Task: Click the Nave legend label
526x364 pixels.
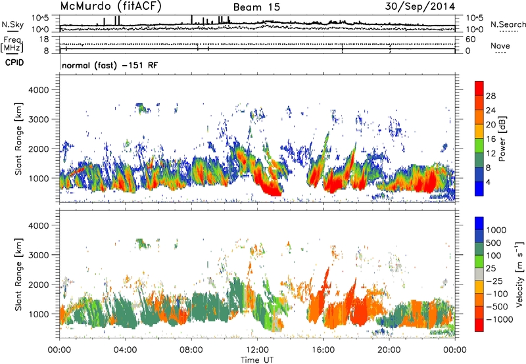Action: tap(500, 45)
